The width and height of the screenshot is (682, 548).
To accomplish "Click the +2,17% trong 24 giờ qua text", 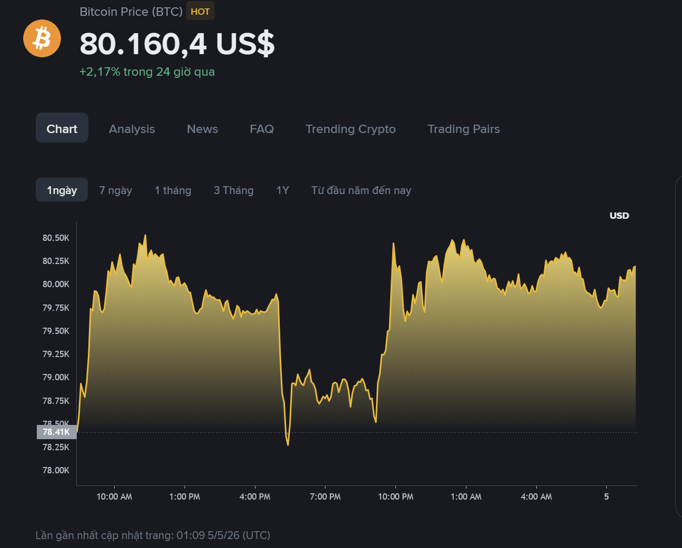I will pyautogui.click(x=147, y=72).
